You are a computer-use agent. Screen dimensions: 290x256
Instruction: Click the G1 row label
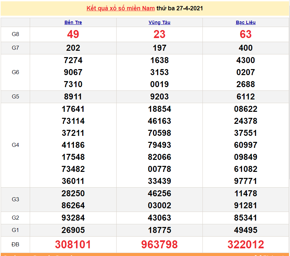pyautogui.click(x=15, y=230)
